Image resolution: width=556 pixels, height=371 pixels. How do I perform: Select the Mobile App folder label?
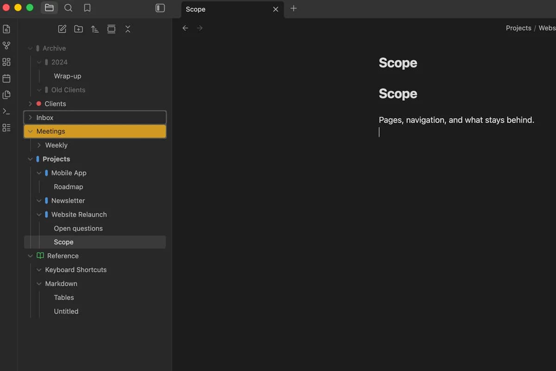click(69, 173)
